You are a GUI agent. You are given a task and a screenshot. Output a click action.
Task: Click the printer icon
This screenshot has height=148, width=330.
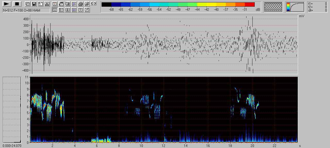[x=80, y=4]
